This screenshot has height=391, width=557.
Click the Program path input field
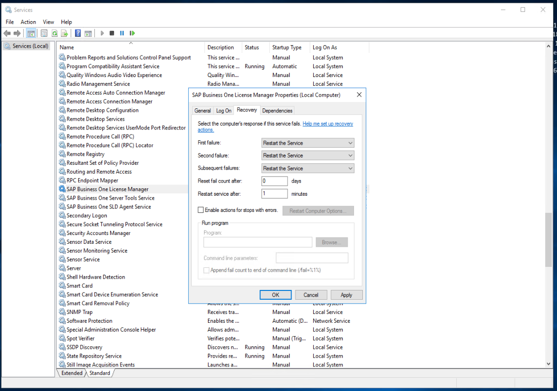click(x=258, y=242)
